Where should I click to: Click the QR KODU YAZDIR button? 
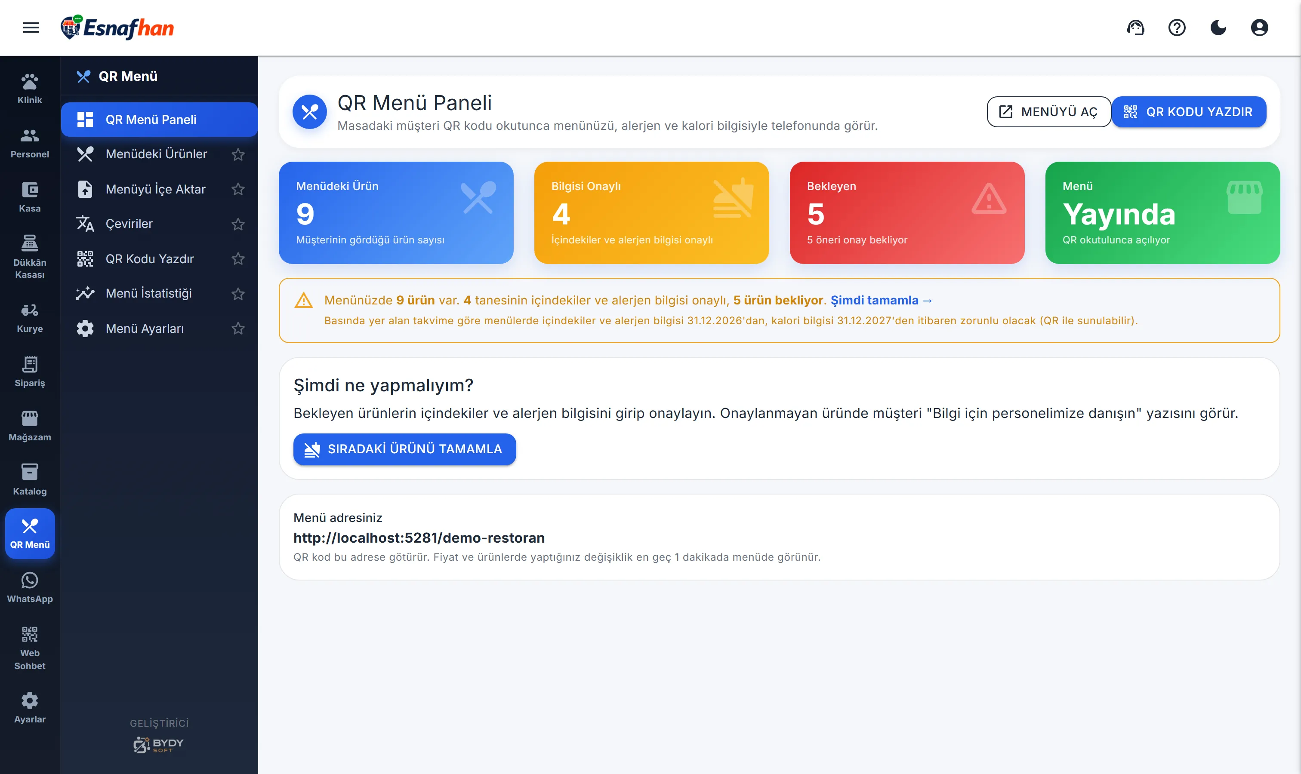tap(1189, 112)
